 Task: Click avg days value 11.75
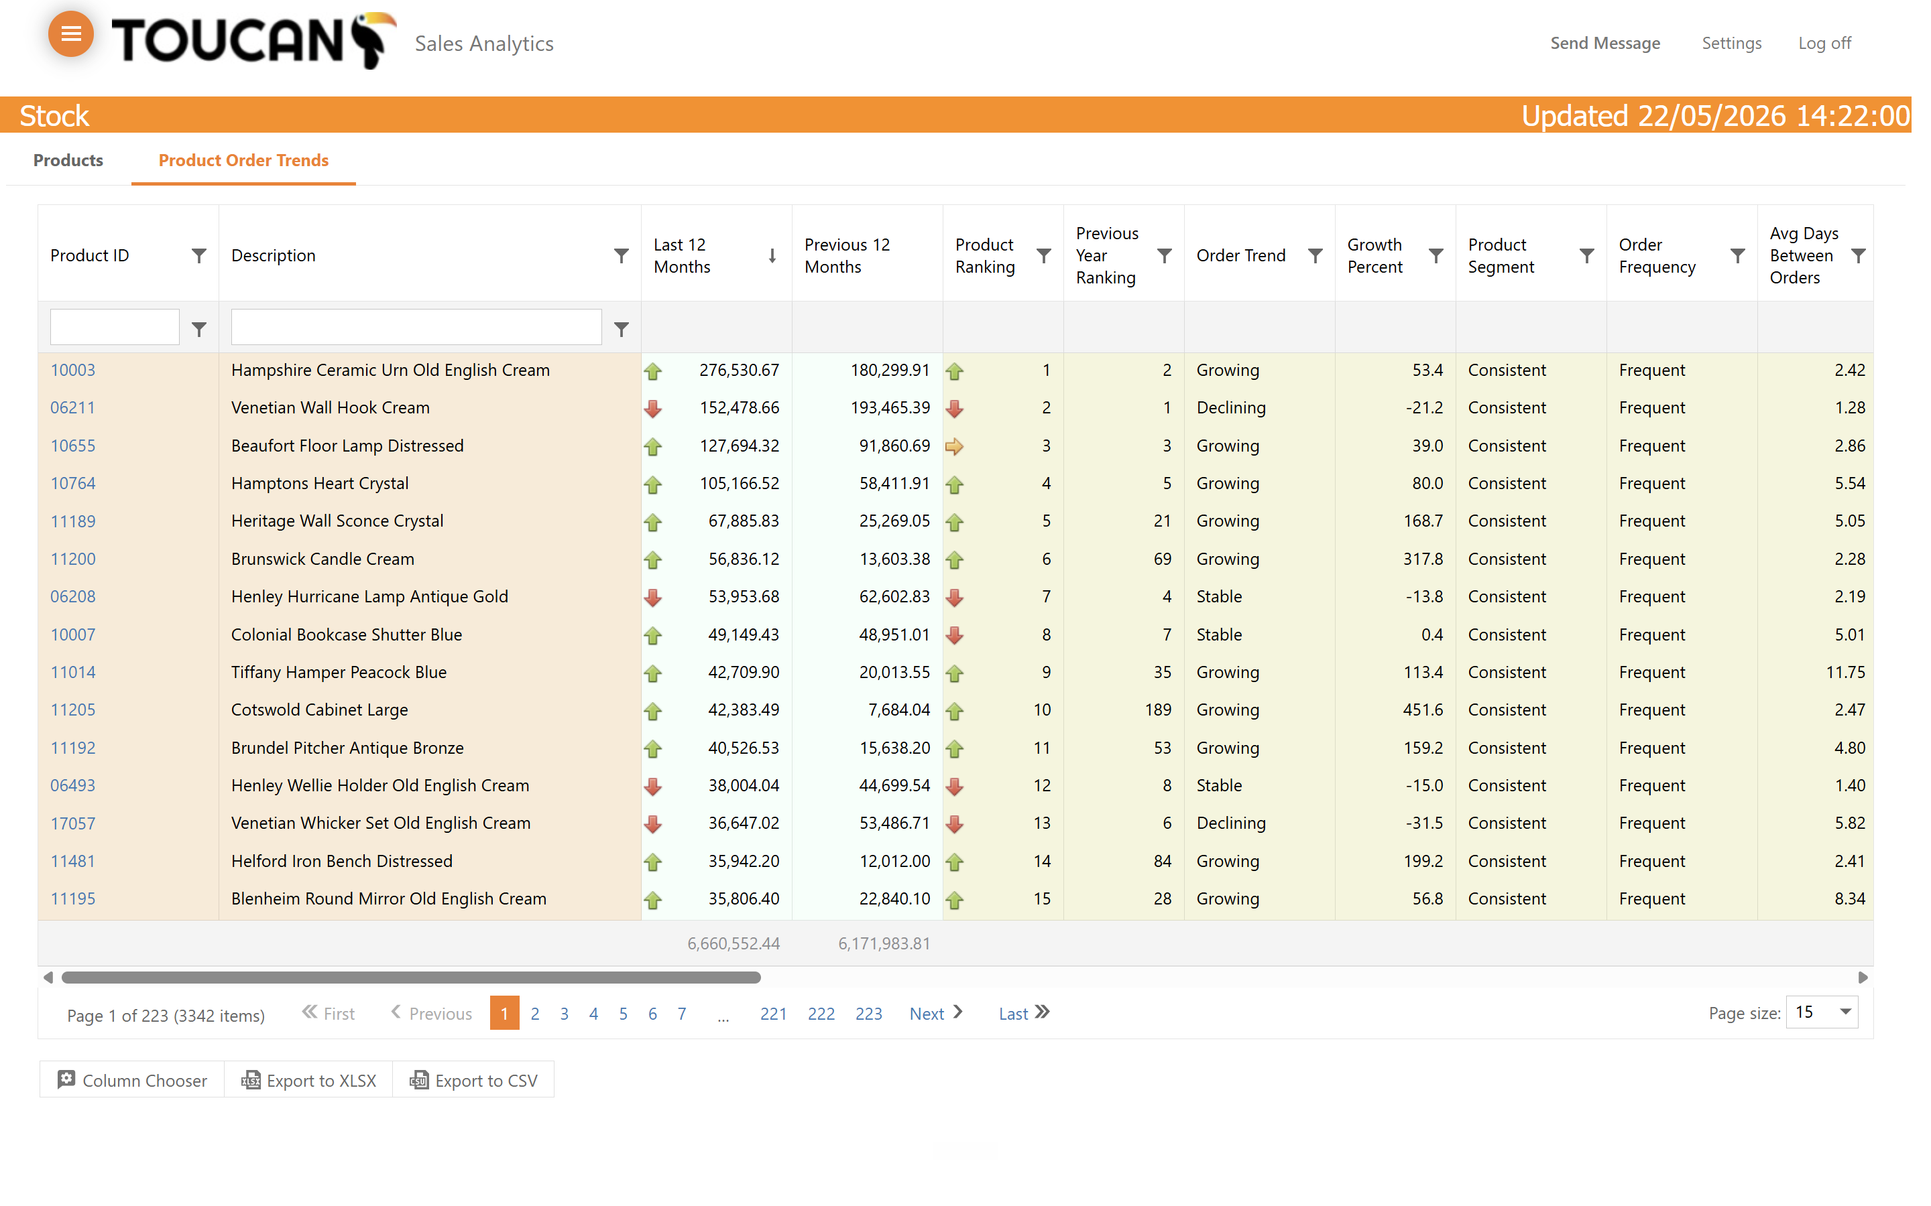(x=1845, y=673)
